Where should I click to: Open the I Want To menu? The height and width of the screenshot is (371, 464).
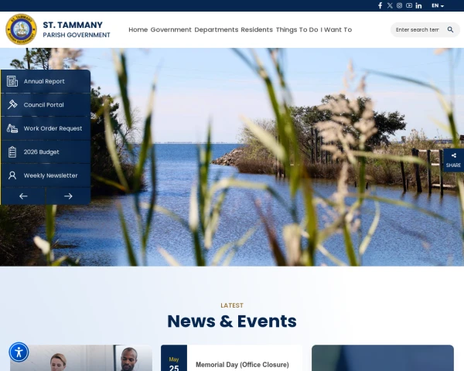click(336, 29)
